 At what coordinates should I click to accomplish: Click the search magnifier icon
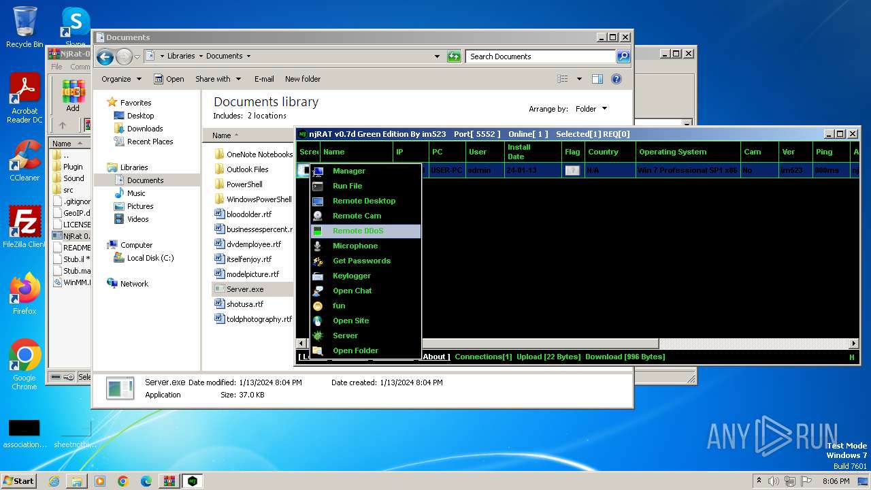(x=623, y=56)
